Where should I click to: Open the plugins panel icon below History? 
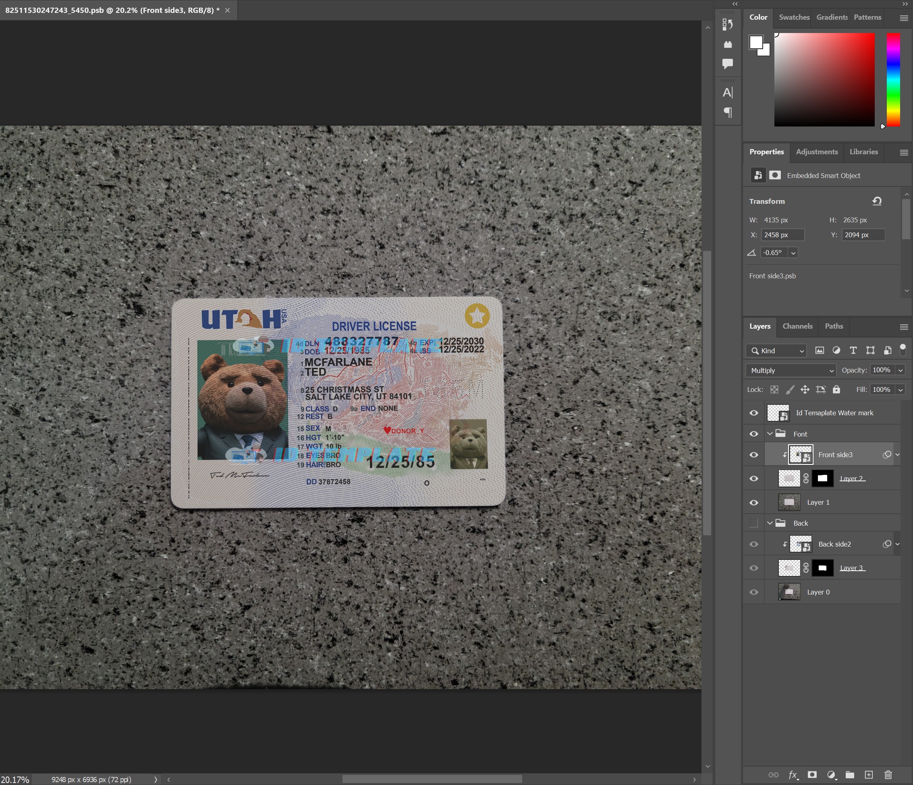point(728,44)
